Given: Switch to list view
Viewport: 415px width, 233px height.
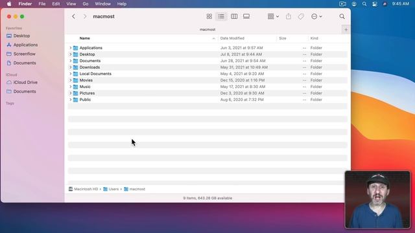Looking at the screenshot, I should 221,16.
